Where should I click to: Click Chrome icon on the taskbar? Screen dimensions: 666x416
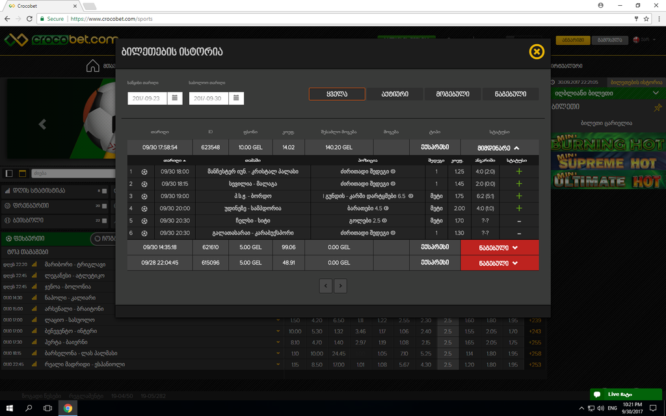(68, 408)
